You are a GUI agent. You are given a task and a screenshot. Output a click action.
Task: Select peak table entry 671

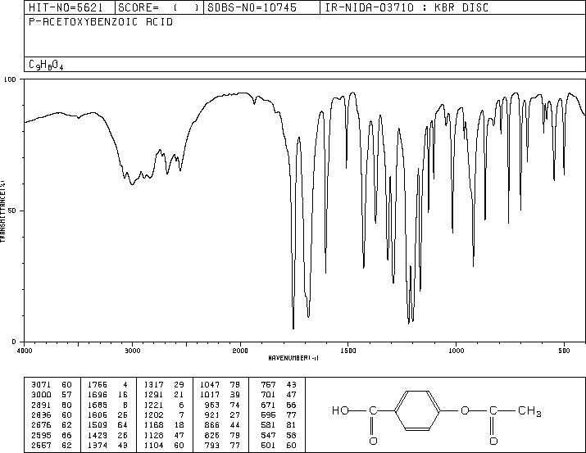coord(268,405)
